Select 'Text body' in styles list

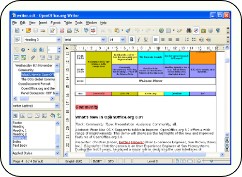coord(20,145)
